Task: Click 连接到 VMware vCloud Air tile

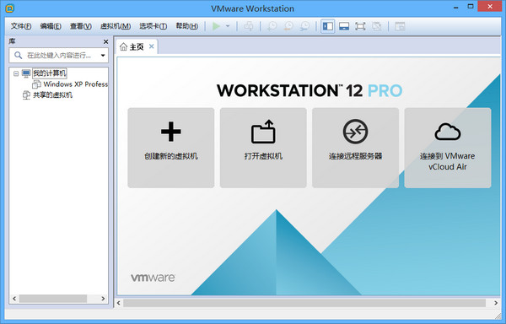Action: [x=448, y=148]
